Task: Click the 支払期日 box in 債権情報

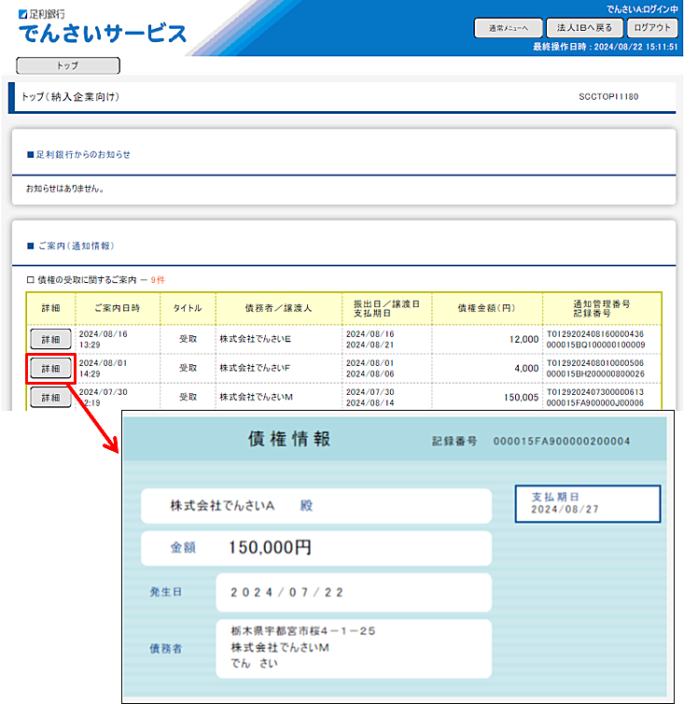Action: click(587, 505)
